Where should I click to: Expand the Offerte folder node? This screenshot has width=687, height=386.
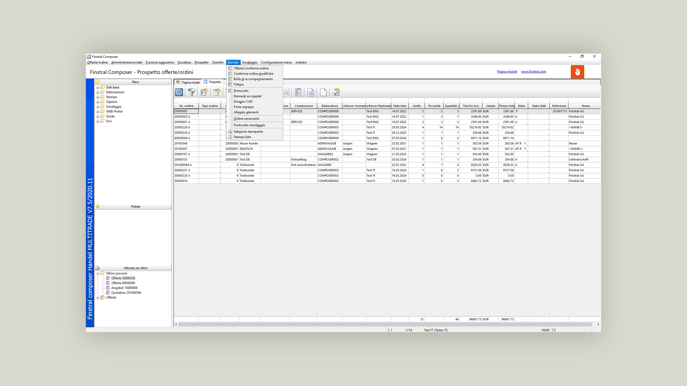point(98,298)
